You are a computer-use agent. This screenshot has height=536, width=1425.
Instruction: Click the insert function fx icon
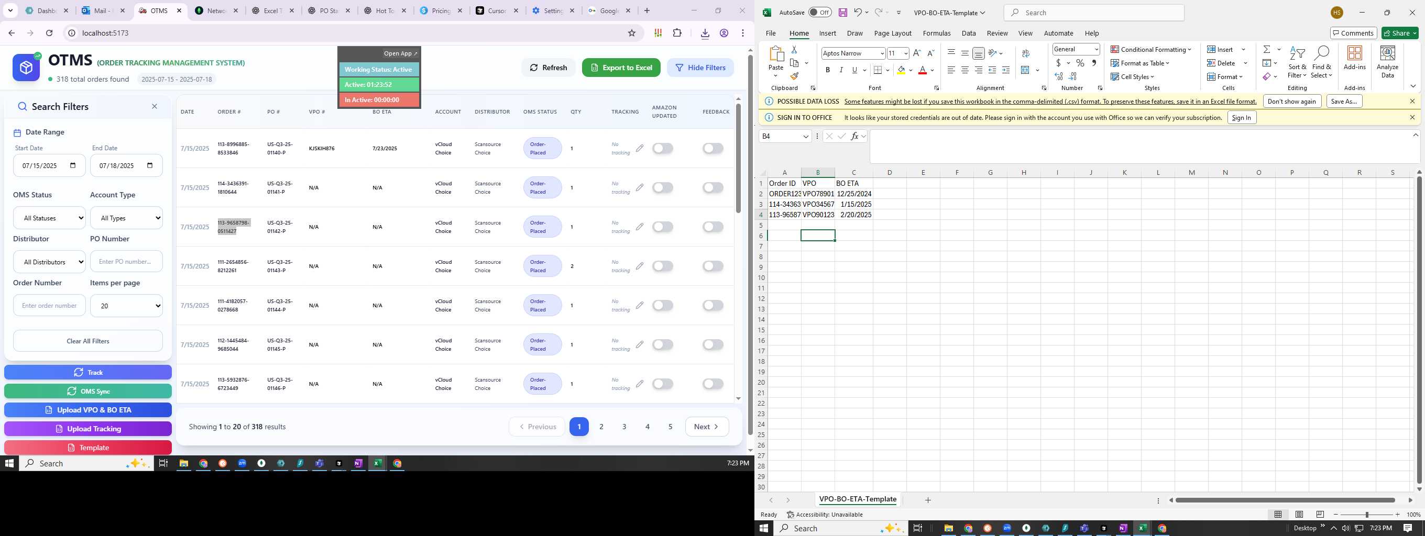[x=855, y=136]
